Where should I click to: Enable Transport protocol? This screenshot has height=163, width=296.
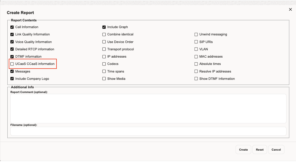(x=104, y=49)
